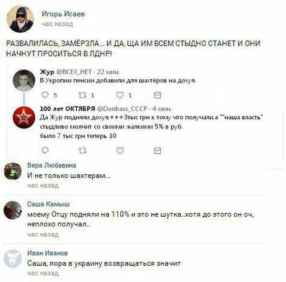The image size is (286, 282).
Task: Like Жур's tweet with heart icon
Action: [x=120, y=95]
